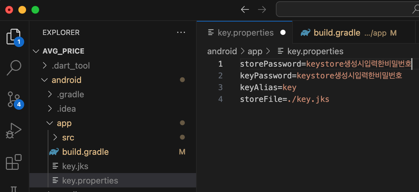Click the Gradle elephant icon on build.gradle tab
The width and height of the screenshot is (419, 192).
[306, 33]
